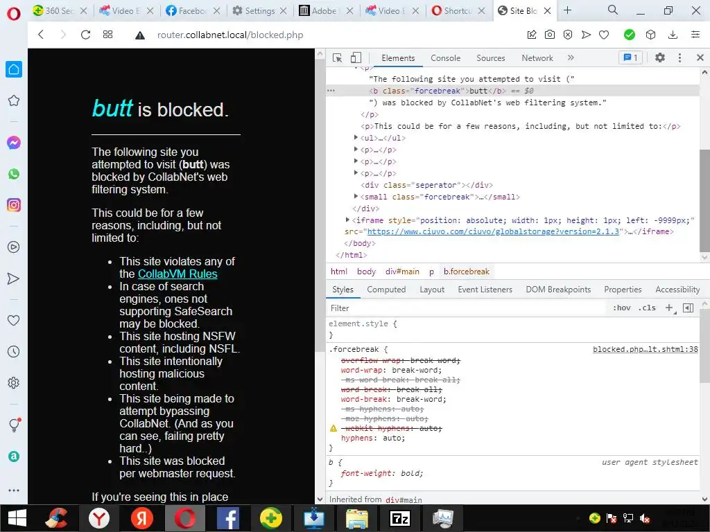
Task: Click the muted volume tray icon
Action: (646, 518)
